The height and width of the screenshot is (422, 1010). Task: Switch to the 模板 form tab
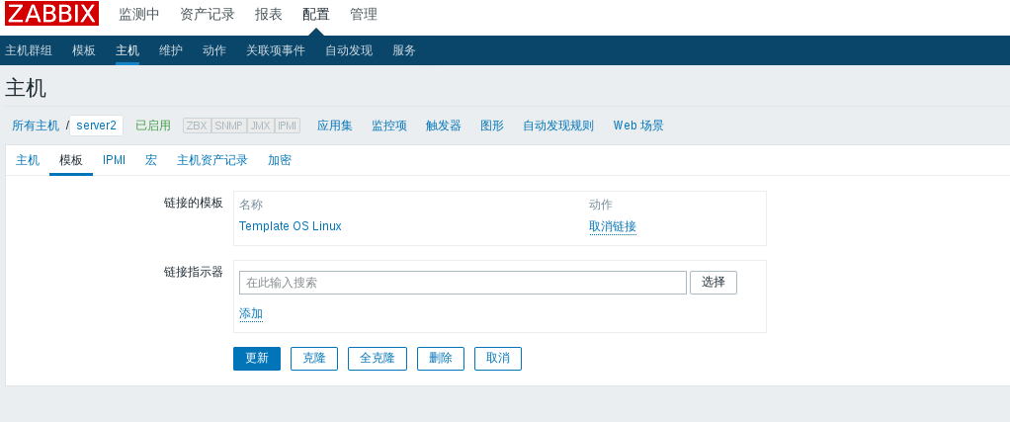[x=71, y=160]
